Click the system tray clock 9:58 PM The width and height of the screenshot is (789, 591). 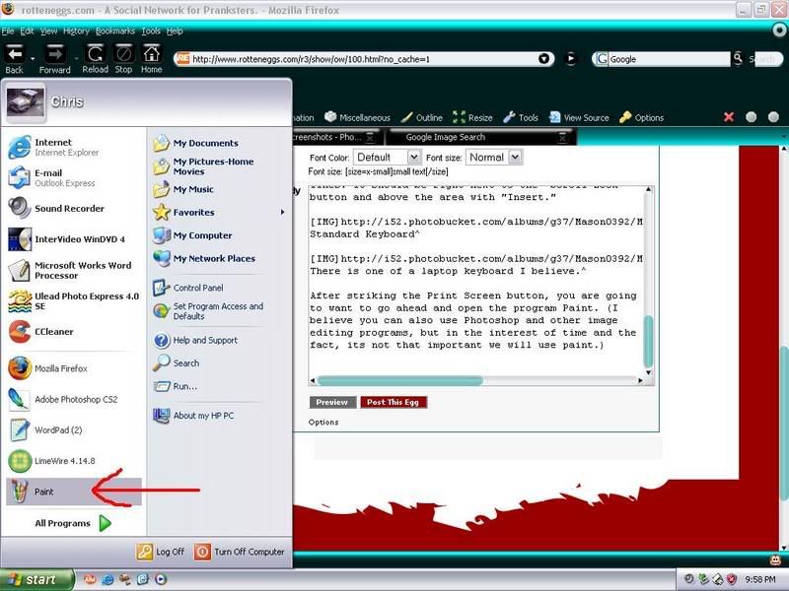[760, 579]
